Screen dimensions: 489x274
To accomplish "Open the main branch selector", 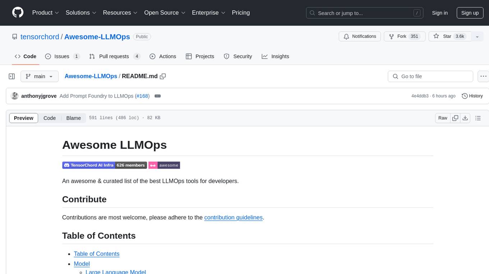I will 40,76.
